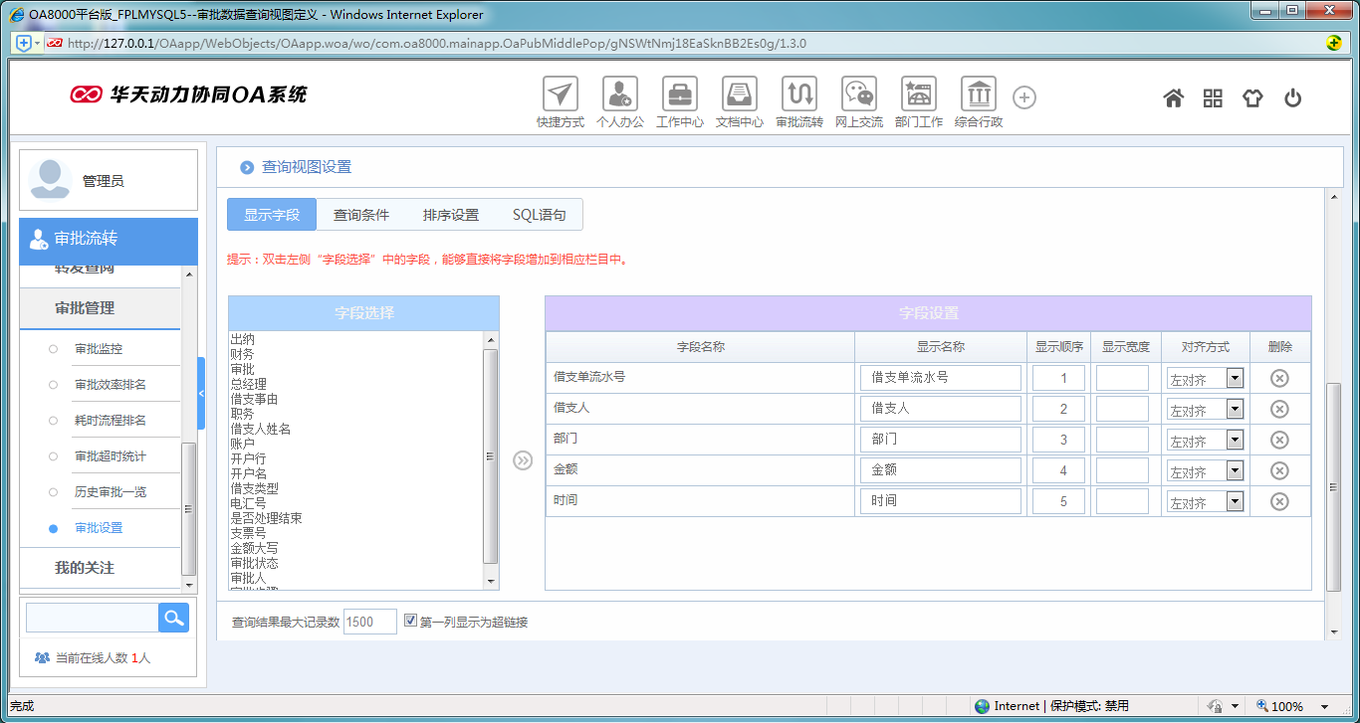Delete the 部门 field with its remove button
The height and width of the screenshot is (723, 1360).
pos(1279,439)
